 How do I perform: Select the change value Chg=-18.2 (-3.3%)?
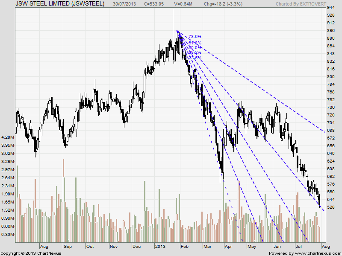[x=222, y=4]
